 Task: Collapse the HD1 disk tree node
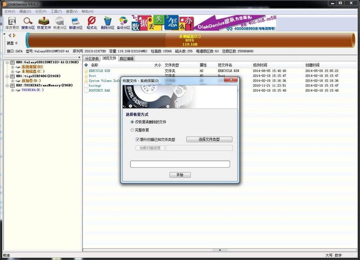[x=7, y=76]
